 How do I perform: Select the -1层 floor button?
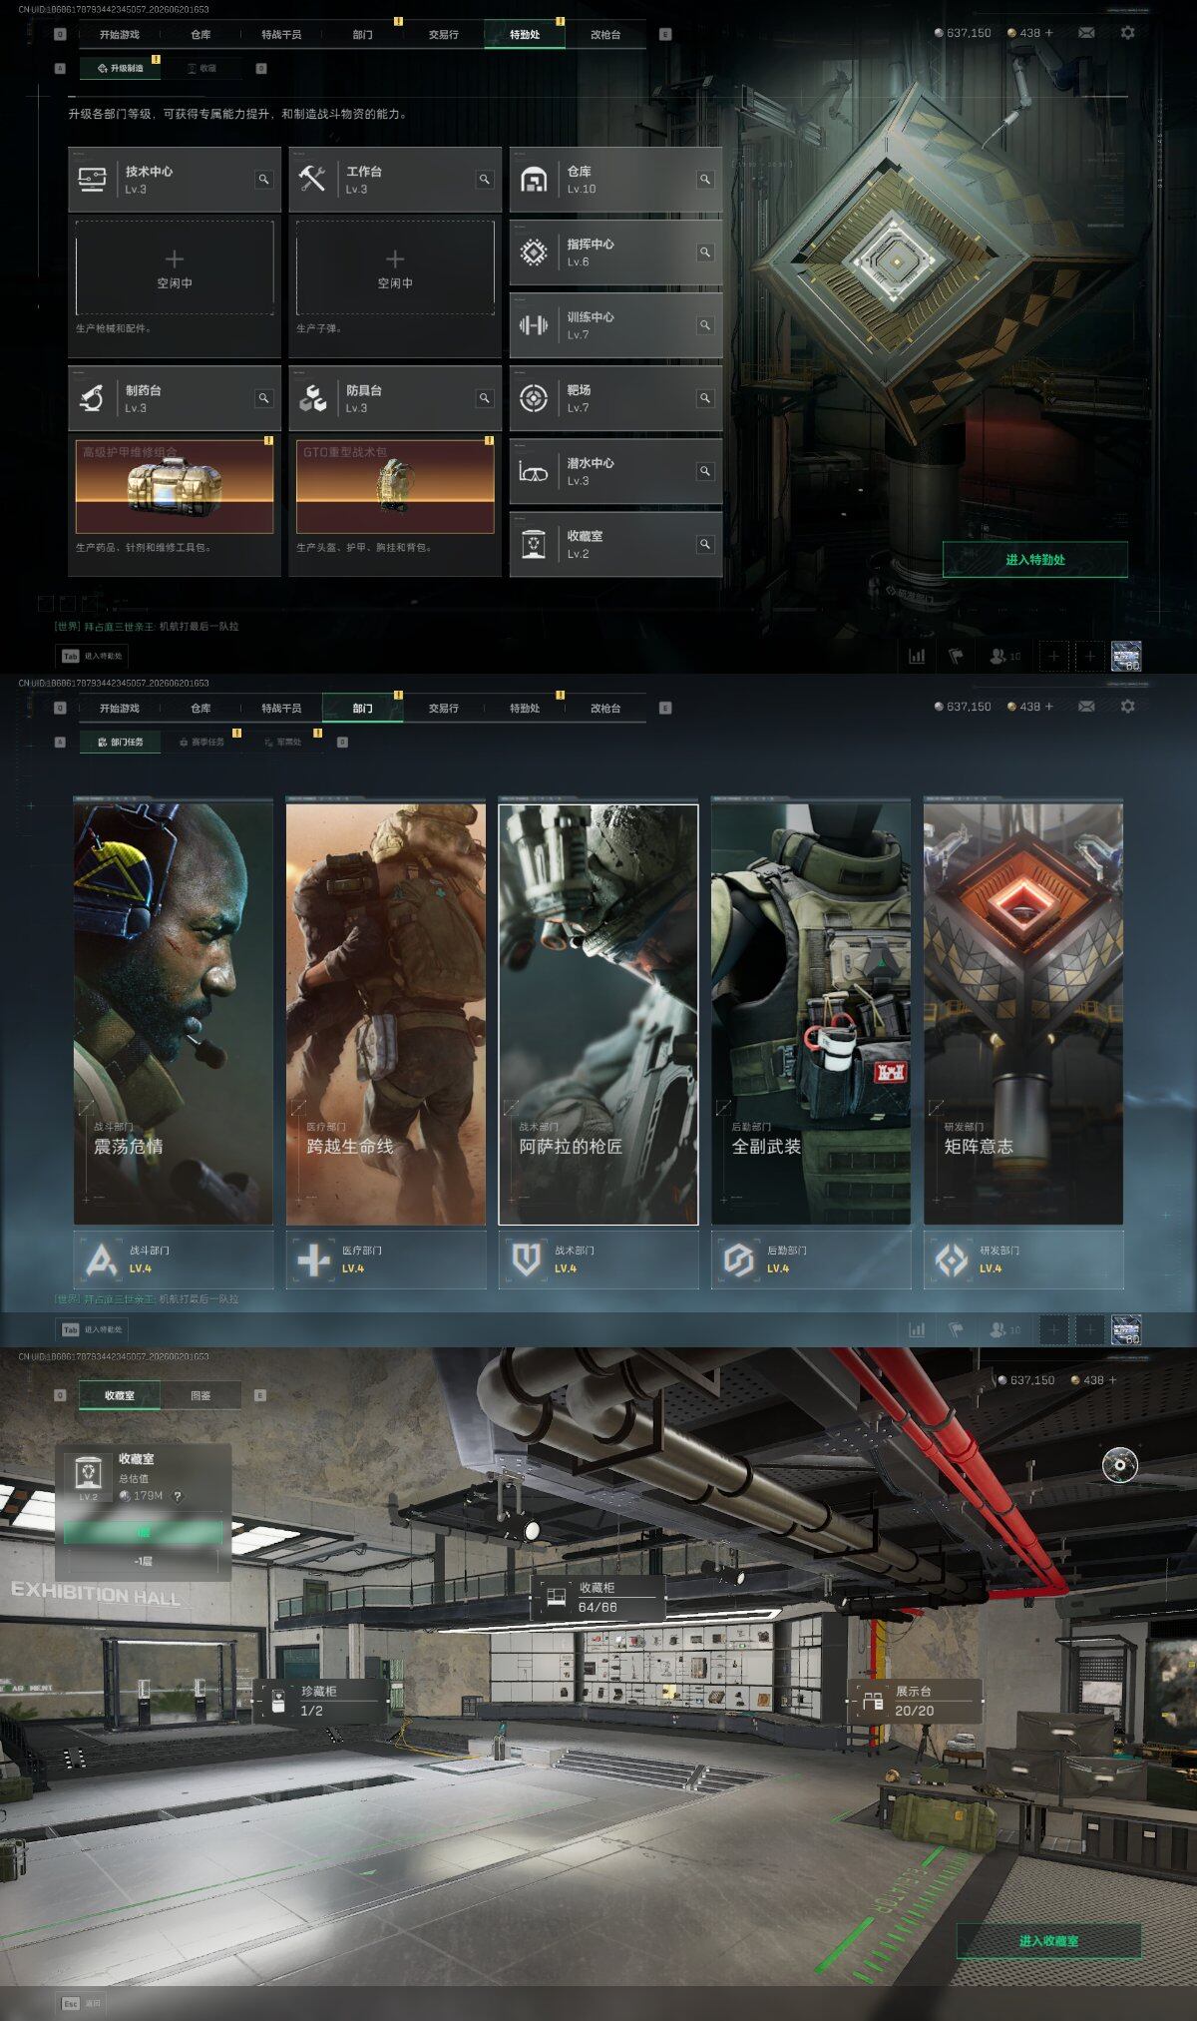pyautogui.click(x=144, y=1561)
